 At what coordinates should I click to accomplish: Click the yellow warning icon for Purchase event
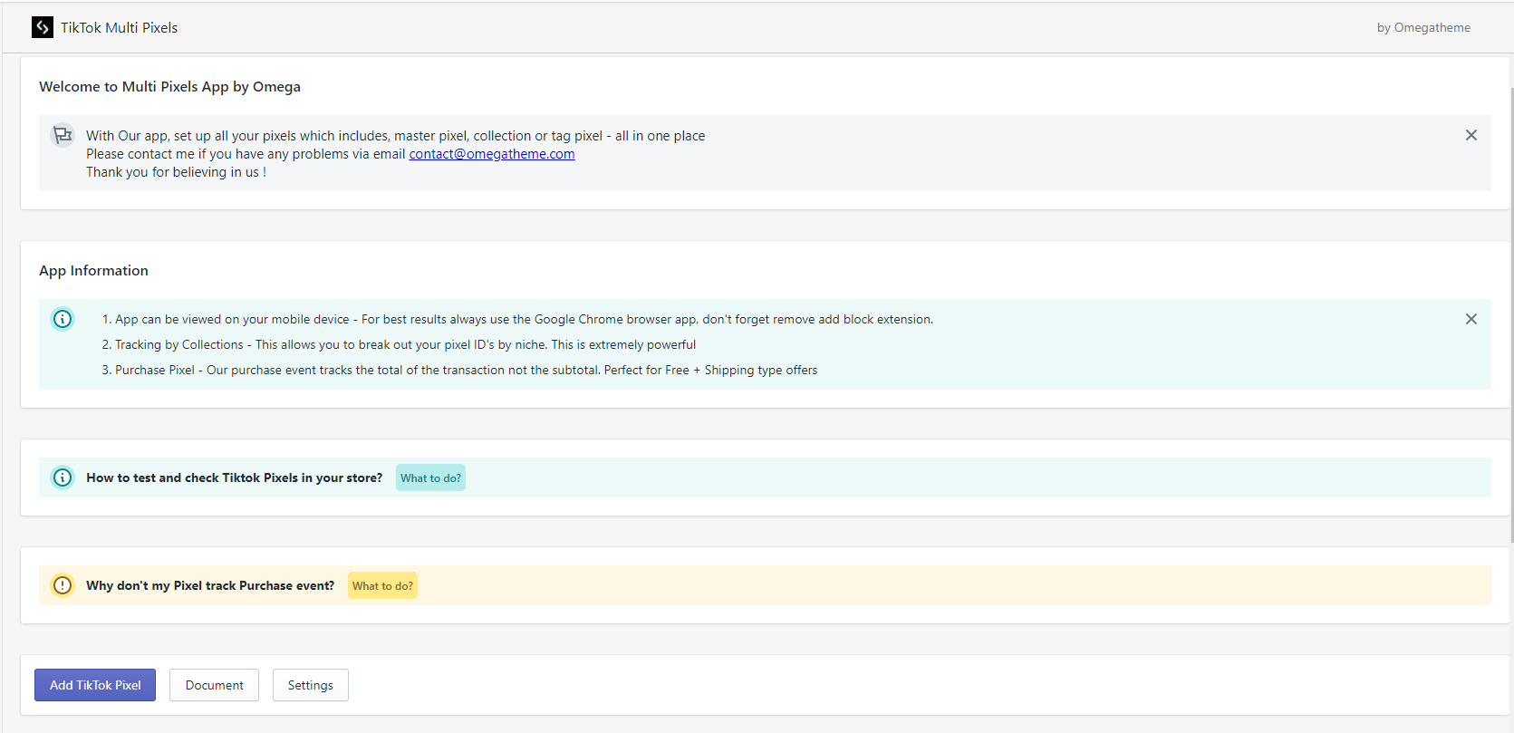coord(63,585)
